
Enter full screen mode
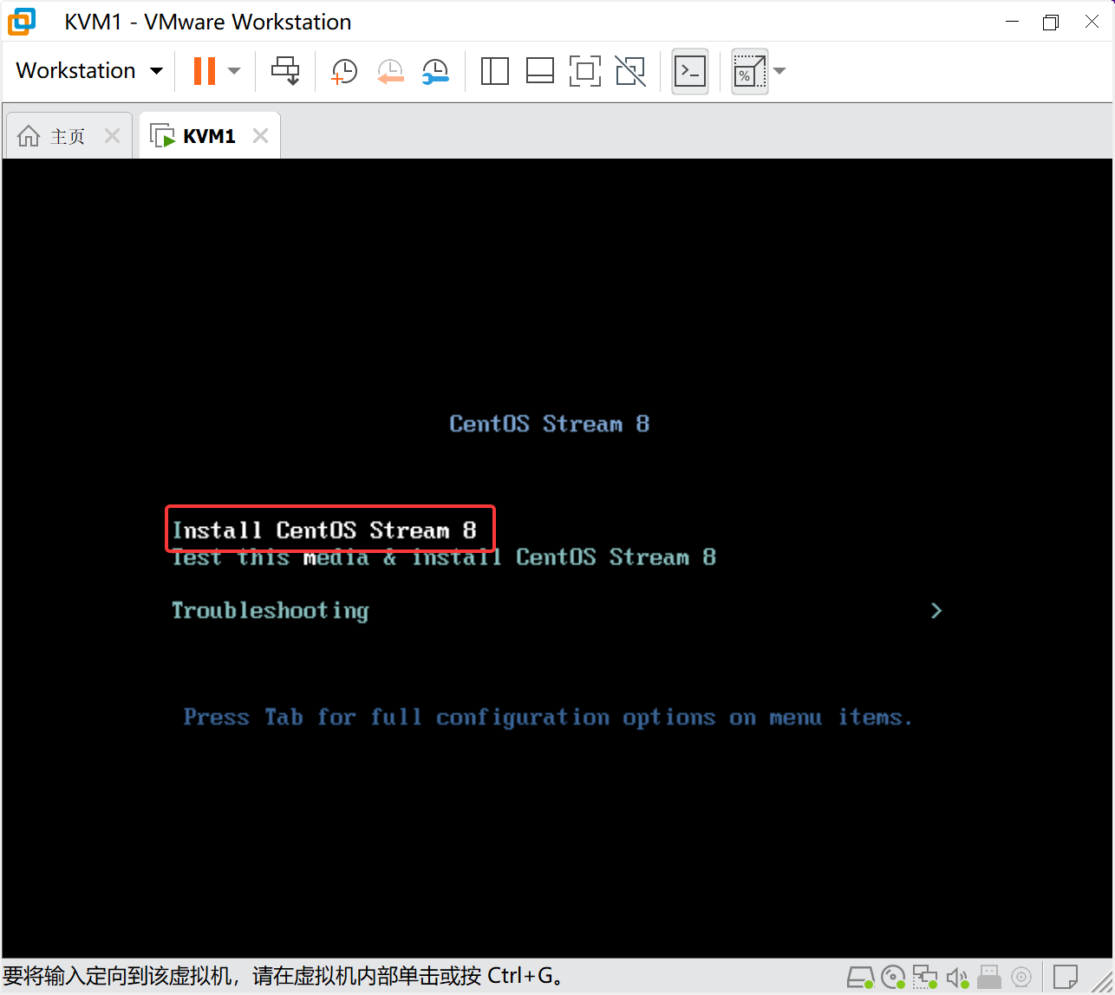point(585,71)
